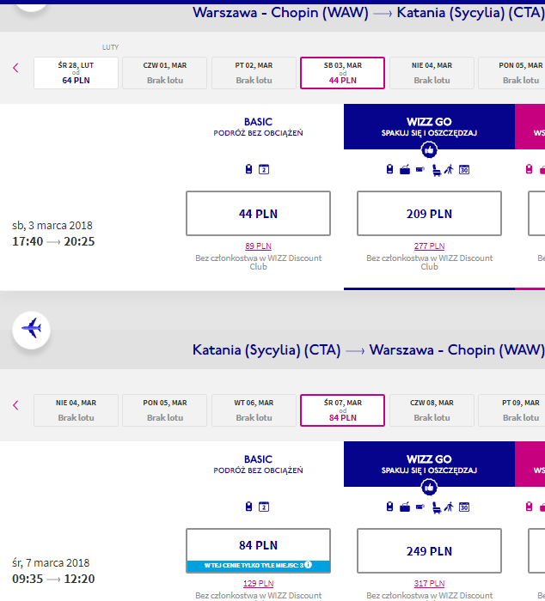Choose outbound BASIC fare 44 PLN
Screen dimensions: 545x601
(258, 214)
